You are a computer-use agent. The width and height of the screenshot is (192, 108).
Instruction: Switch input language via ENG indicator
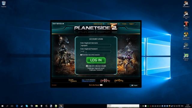tap(182, 106)
